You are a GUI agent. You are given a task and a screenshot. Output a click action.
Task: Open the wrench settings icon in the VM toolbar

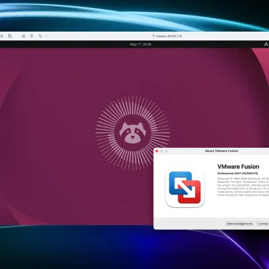pos(40,36)
